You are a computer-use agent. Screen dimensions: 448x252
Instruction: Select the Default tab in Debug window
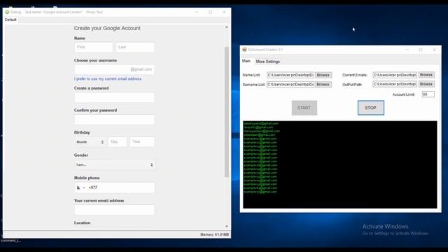coord(10,20)
